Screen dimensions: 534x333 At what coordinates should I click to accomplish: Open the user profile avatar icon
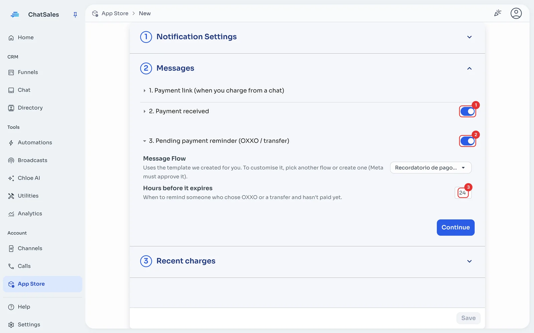coord(516,13)
